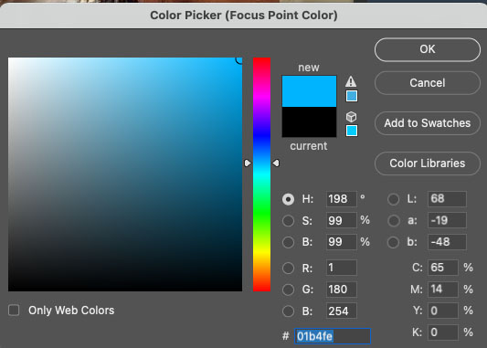Click the Cancel button
Image resolution: width=487 pixels, height=348 pixels.
[428, 83]
